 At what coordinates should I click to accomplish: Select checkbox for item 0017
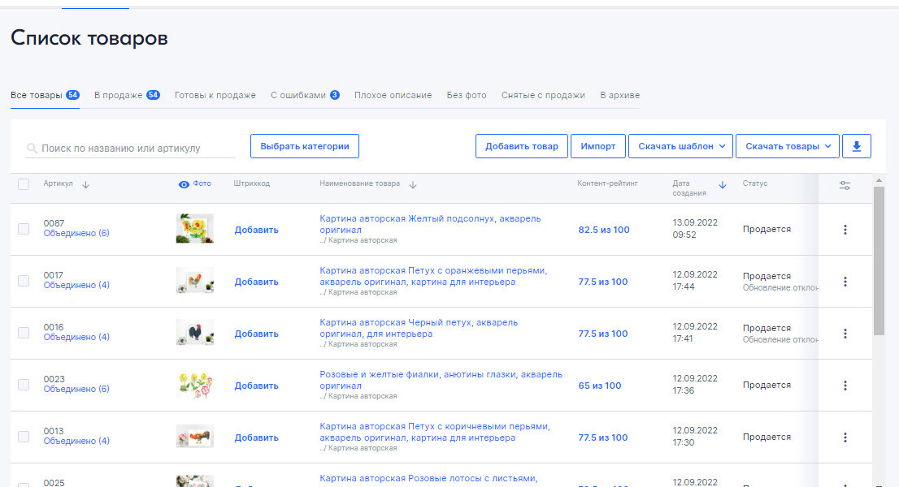24,281
